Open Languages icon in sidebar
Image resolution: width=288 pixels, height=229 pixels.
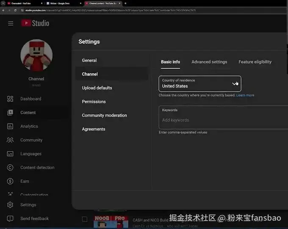point(10,154)
